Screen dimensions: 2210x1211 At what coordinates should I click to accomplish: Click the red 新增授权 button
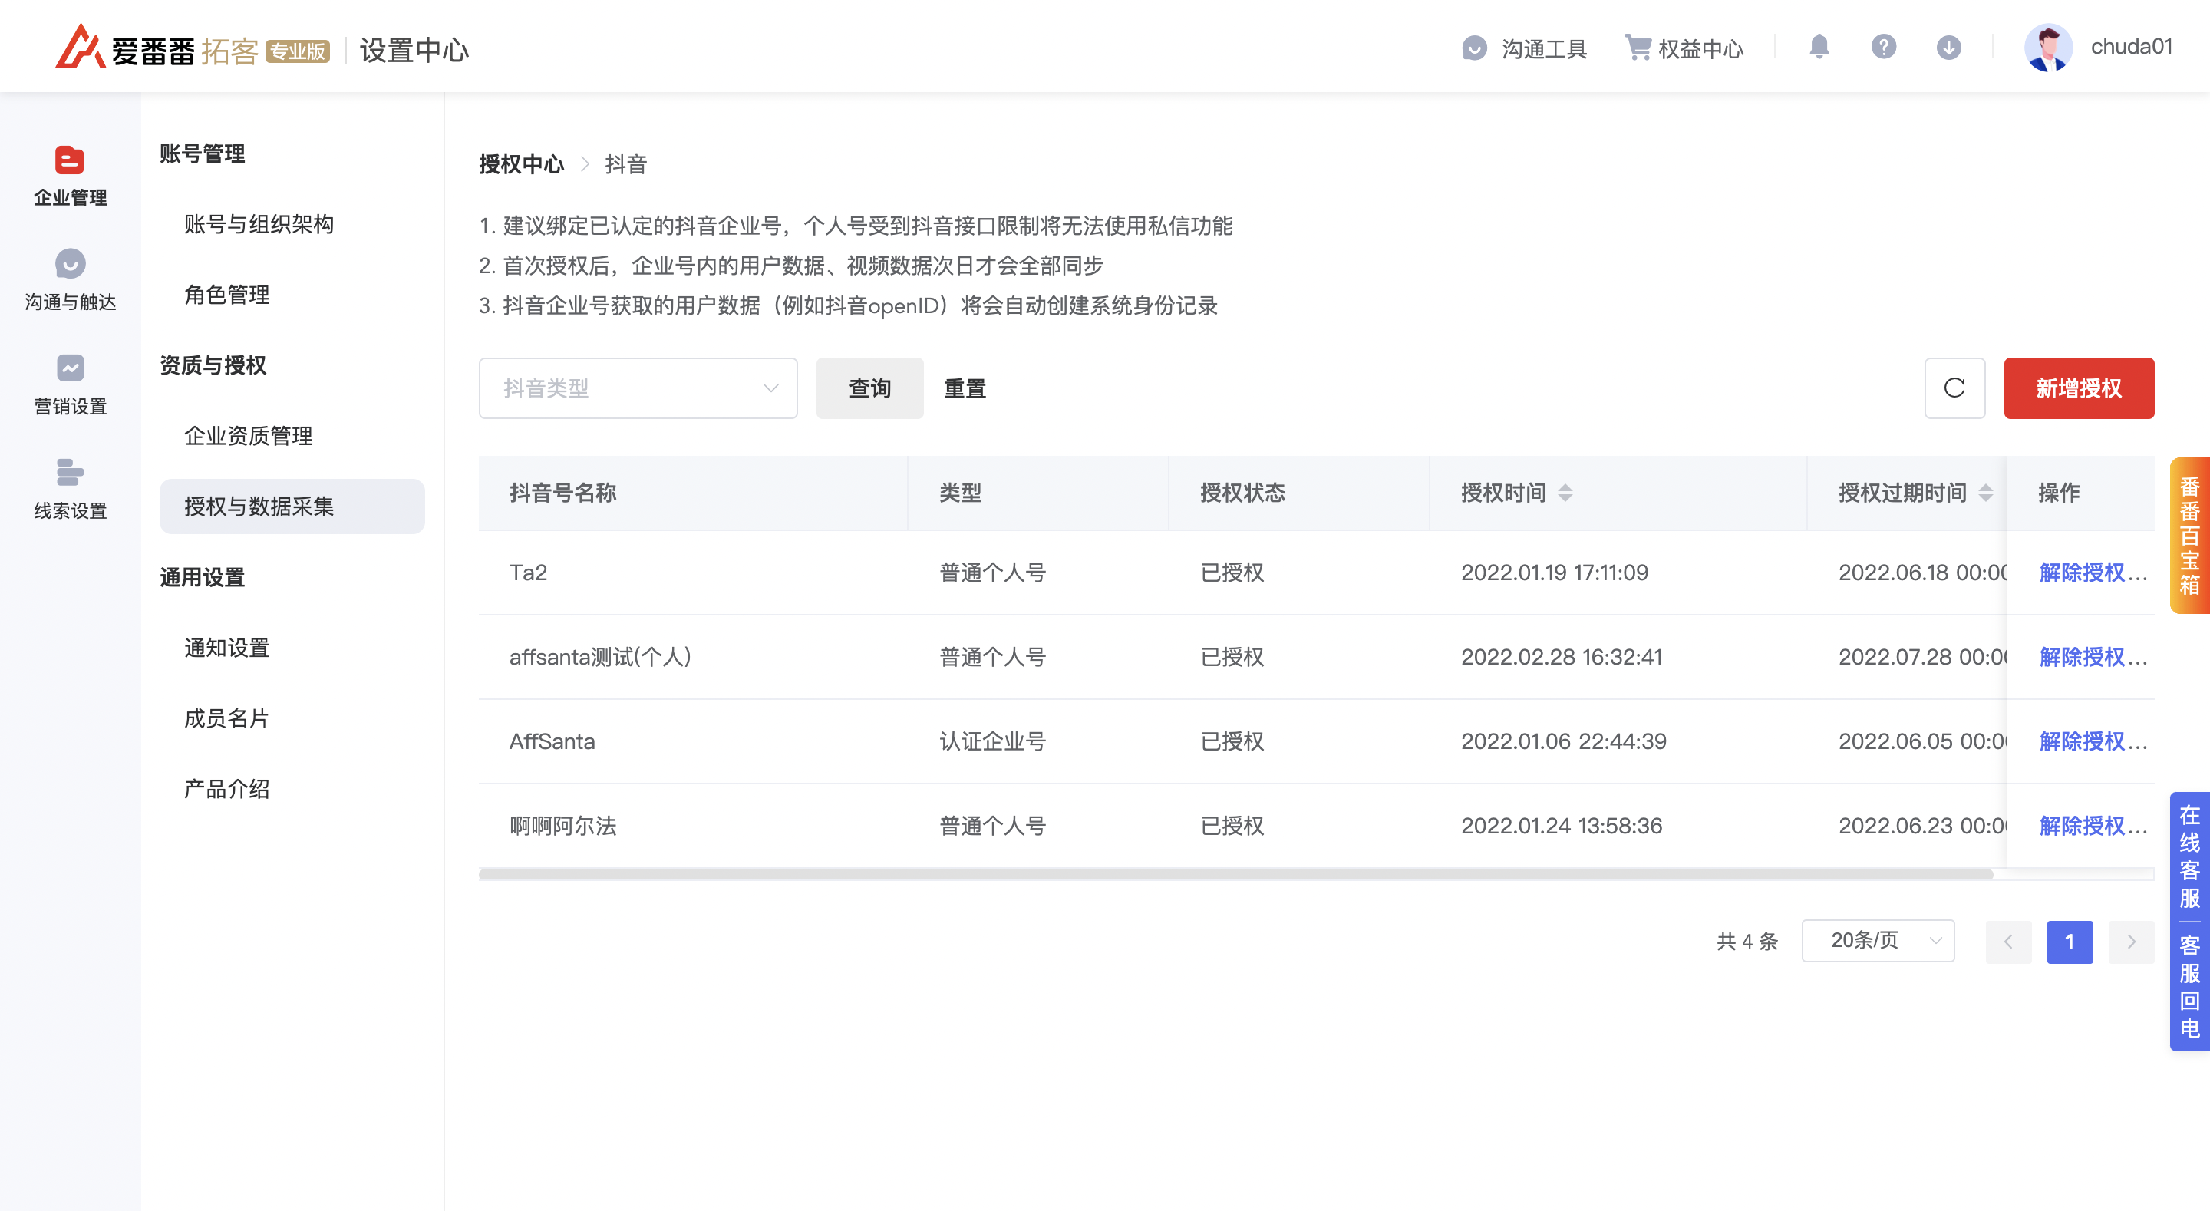2078,388
